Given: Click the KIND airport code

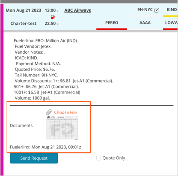Looking at the screenshot, I should 172,10.
